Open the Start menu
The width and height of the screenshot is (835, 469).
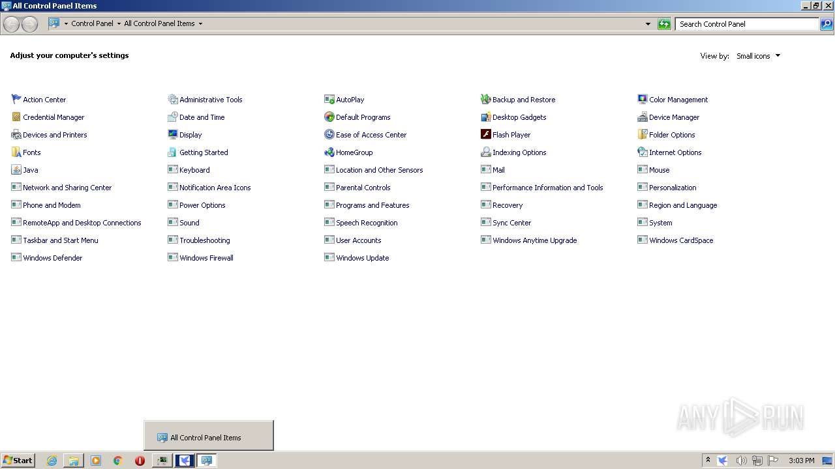18,460
